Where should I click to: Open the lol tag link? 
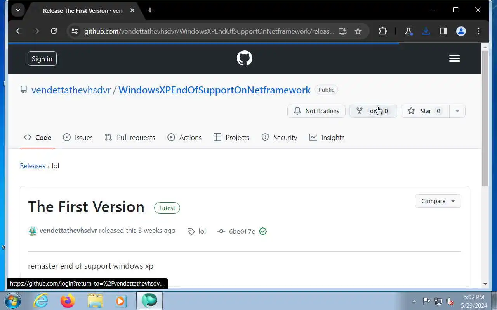point(197,231)
